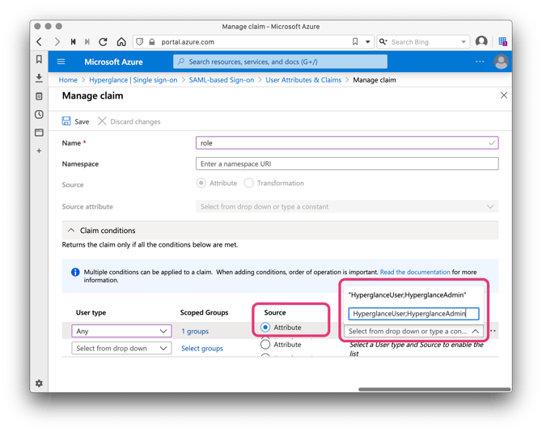The image size is (542, 432).
Task: Click the HyperglanceUser;HyperglanceAdmin text input
Action: [x=413, y=313]
